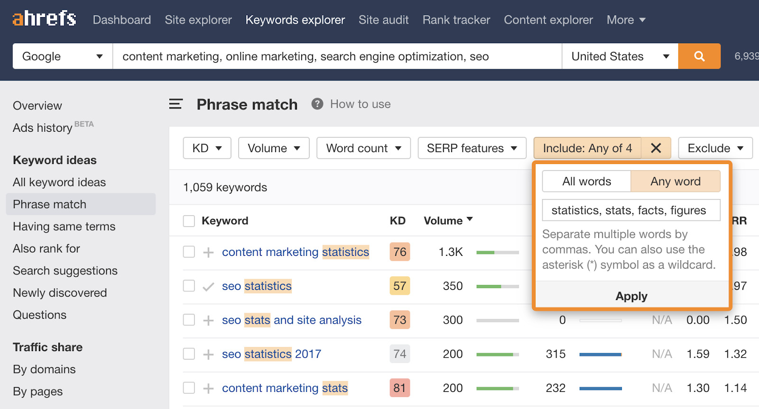Select the All words toggle option
The image size is (759, 409).
586,182
